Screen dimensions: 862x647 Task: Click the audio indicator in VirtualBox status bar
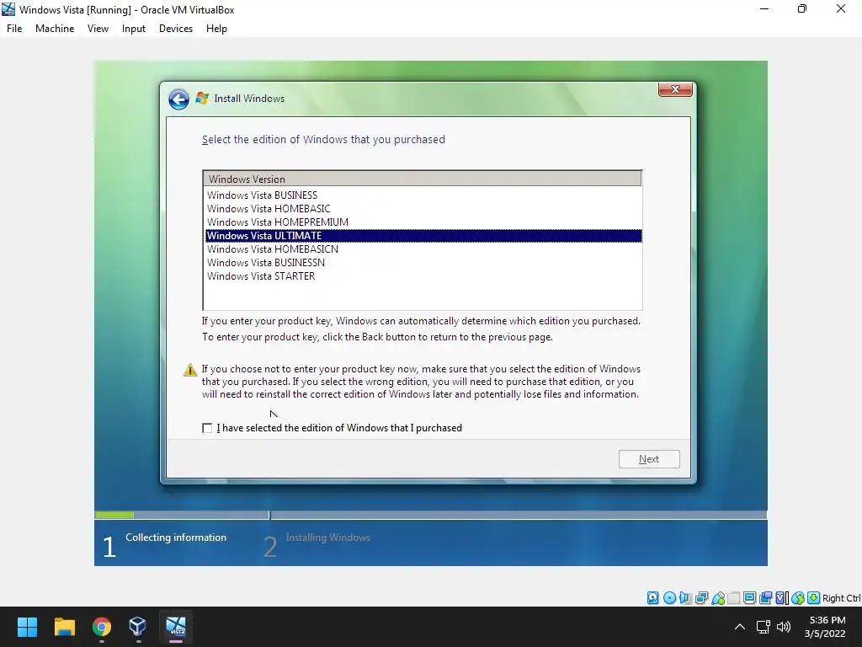click(x=685, y=598)
